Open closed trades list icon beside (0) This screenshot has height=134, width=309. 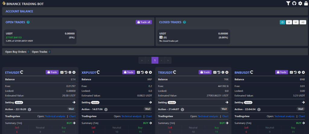[161, 37]
